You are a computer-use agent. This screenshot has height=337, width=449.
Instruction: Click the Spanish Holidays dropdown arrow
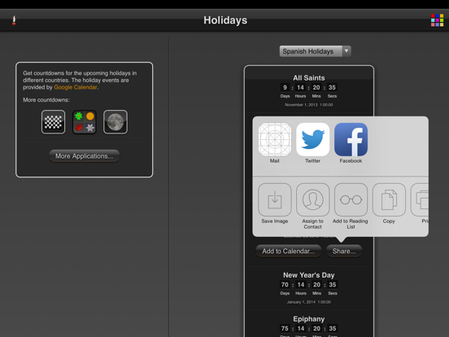tap(347, 51)
